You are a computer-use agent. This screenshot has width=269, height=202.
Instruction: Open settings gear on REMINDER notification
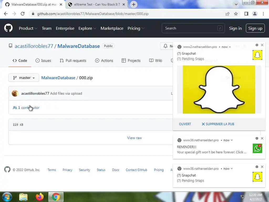click(257, 138)
